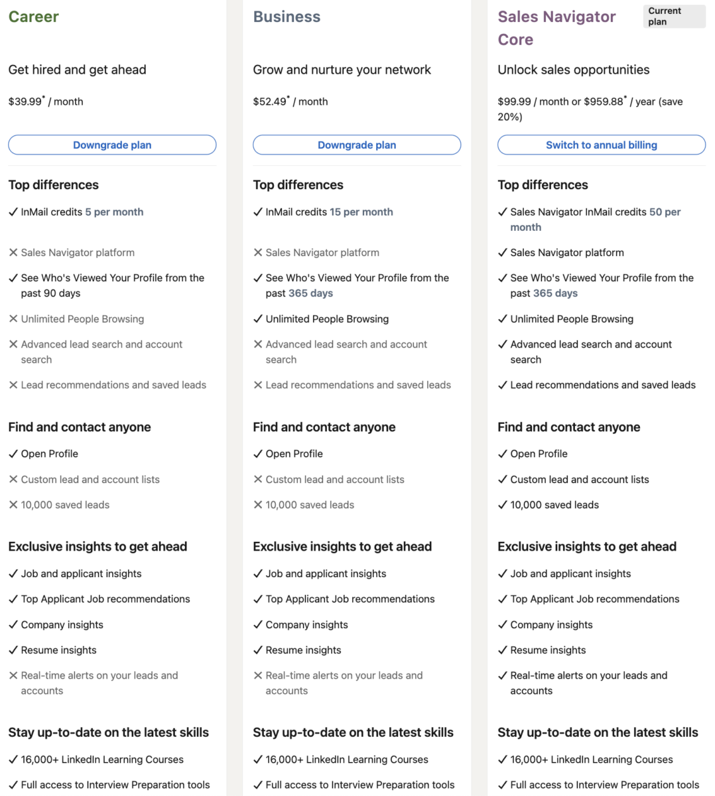This screenshot has width=715, height=796.
Task: Click checkmark beside Career's LinkedIn Learning Courses
Action: (13, 760)
